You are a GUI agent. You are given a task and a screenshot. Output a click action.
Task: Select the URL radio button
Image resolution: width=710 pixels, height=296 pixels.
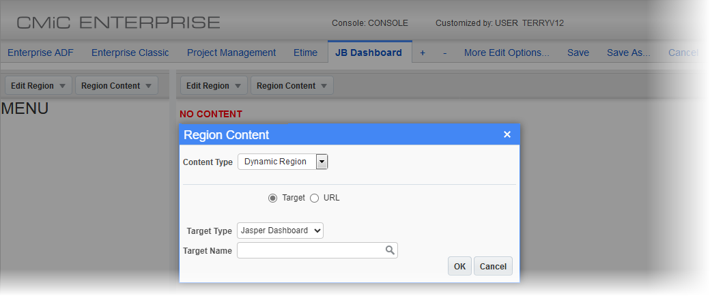(x=314, y=198)
